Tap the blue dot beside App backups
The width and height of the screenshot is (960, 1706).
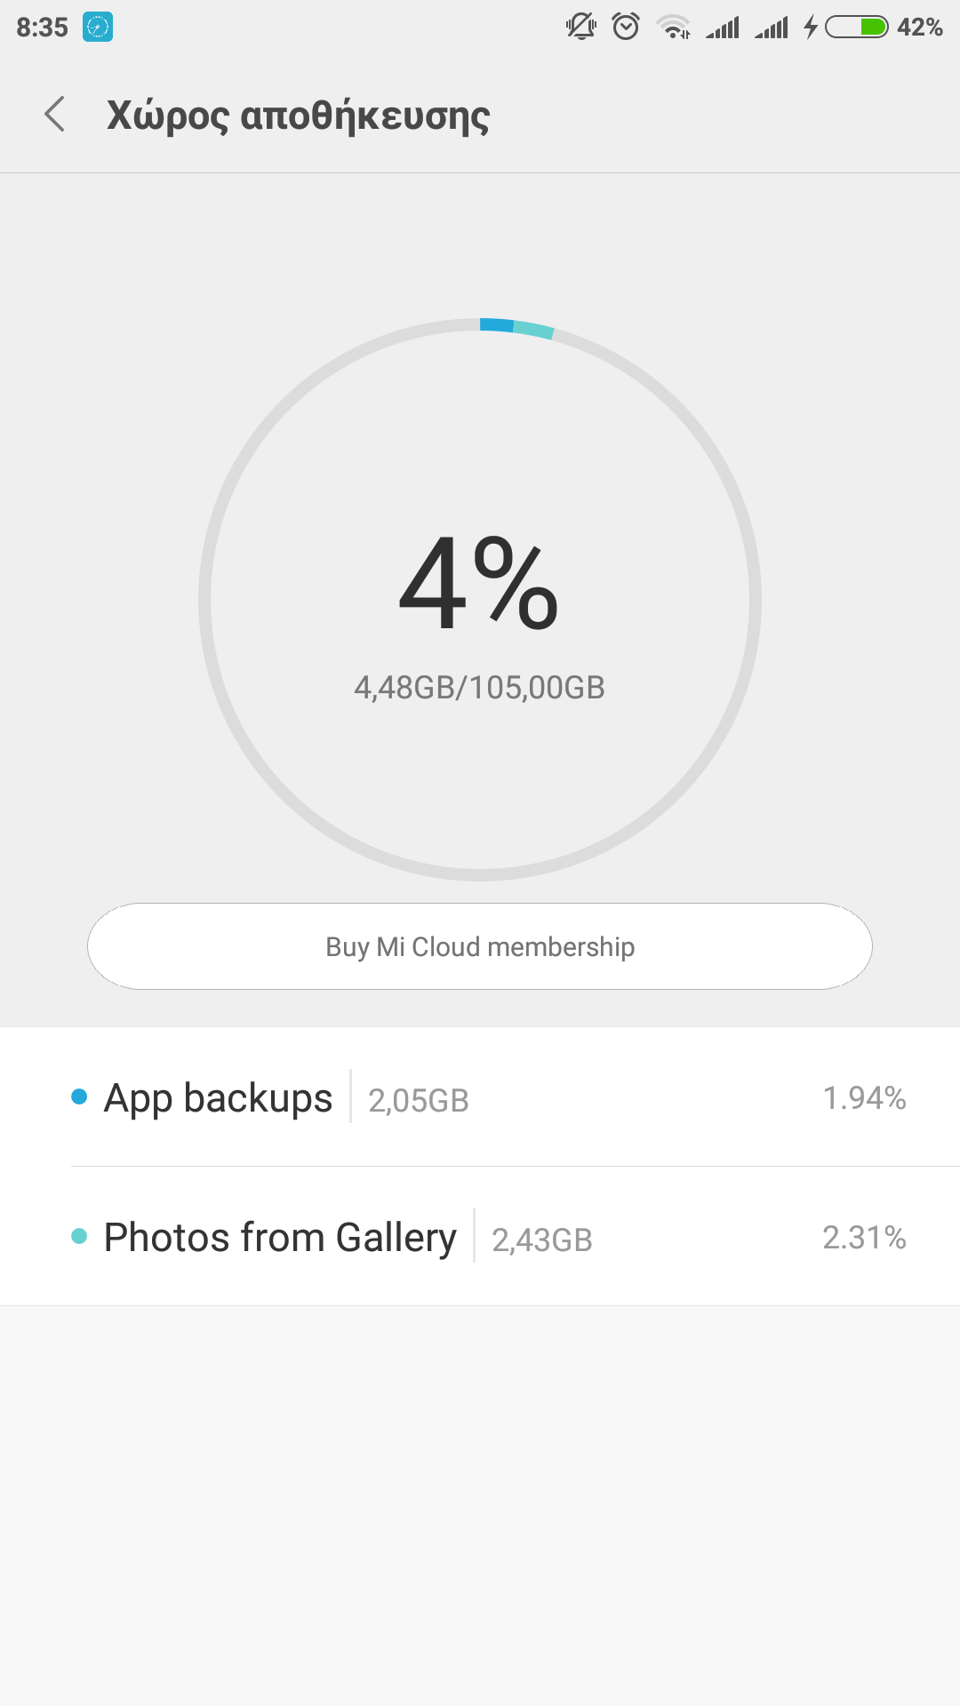pos(79,1097)
